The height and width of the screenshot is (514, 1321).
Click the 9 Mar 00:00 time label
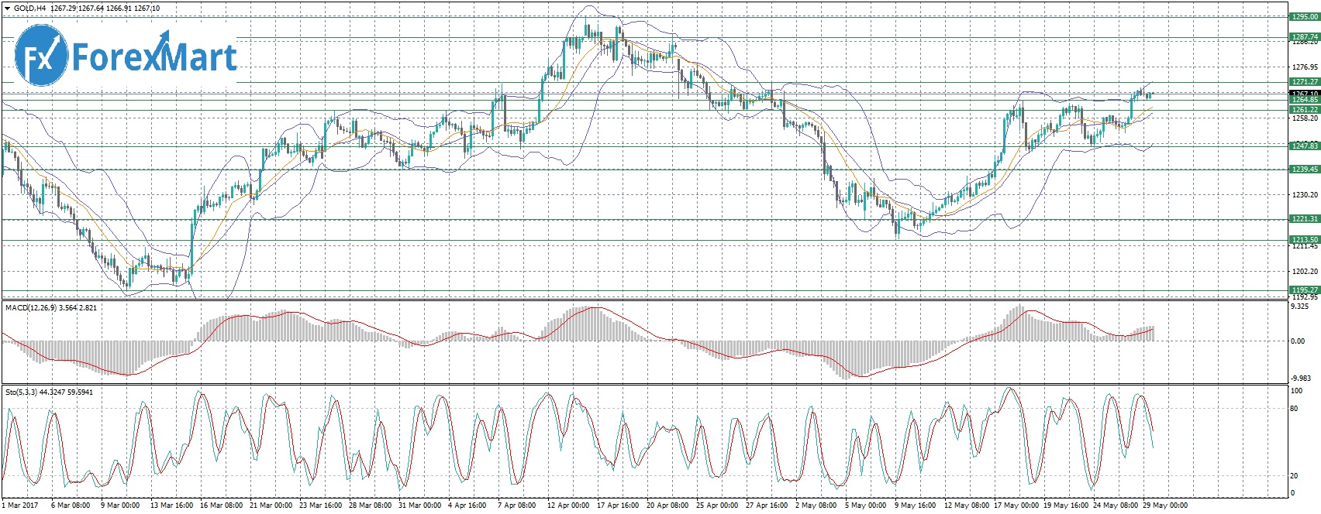tap(120, 505)
